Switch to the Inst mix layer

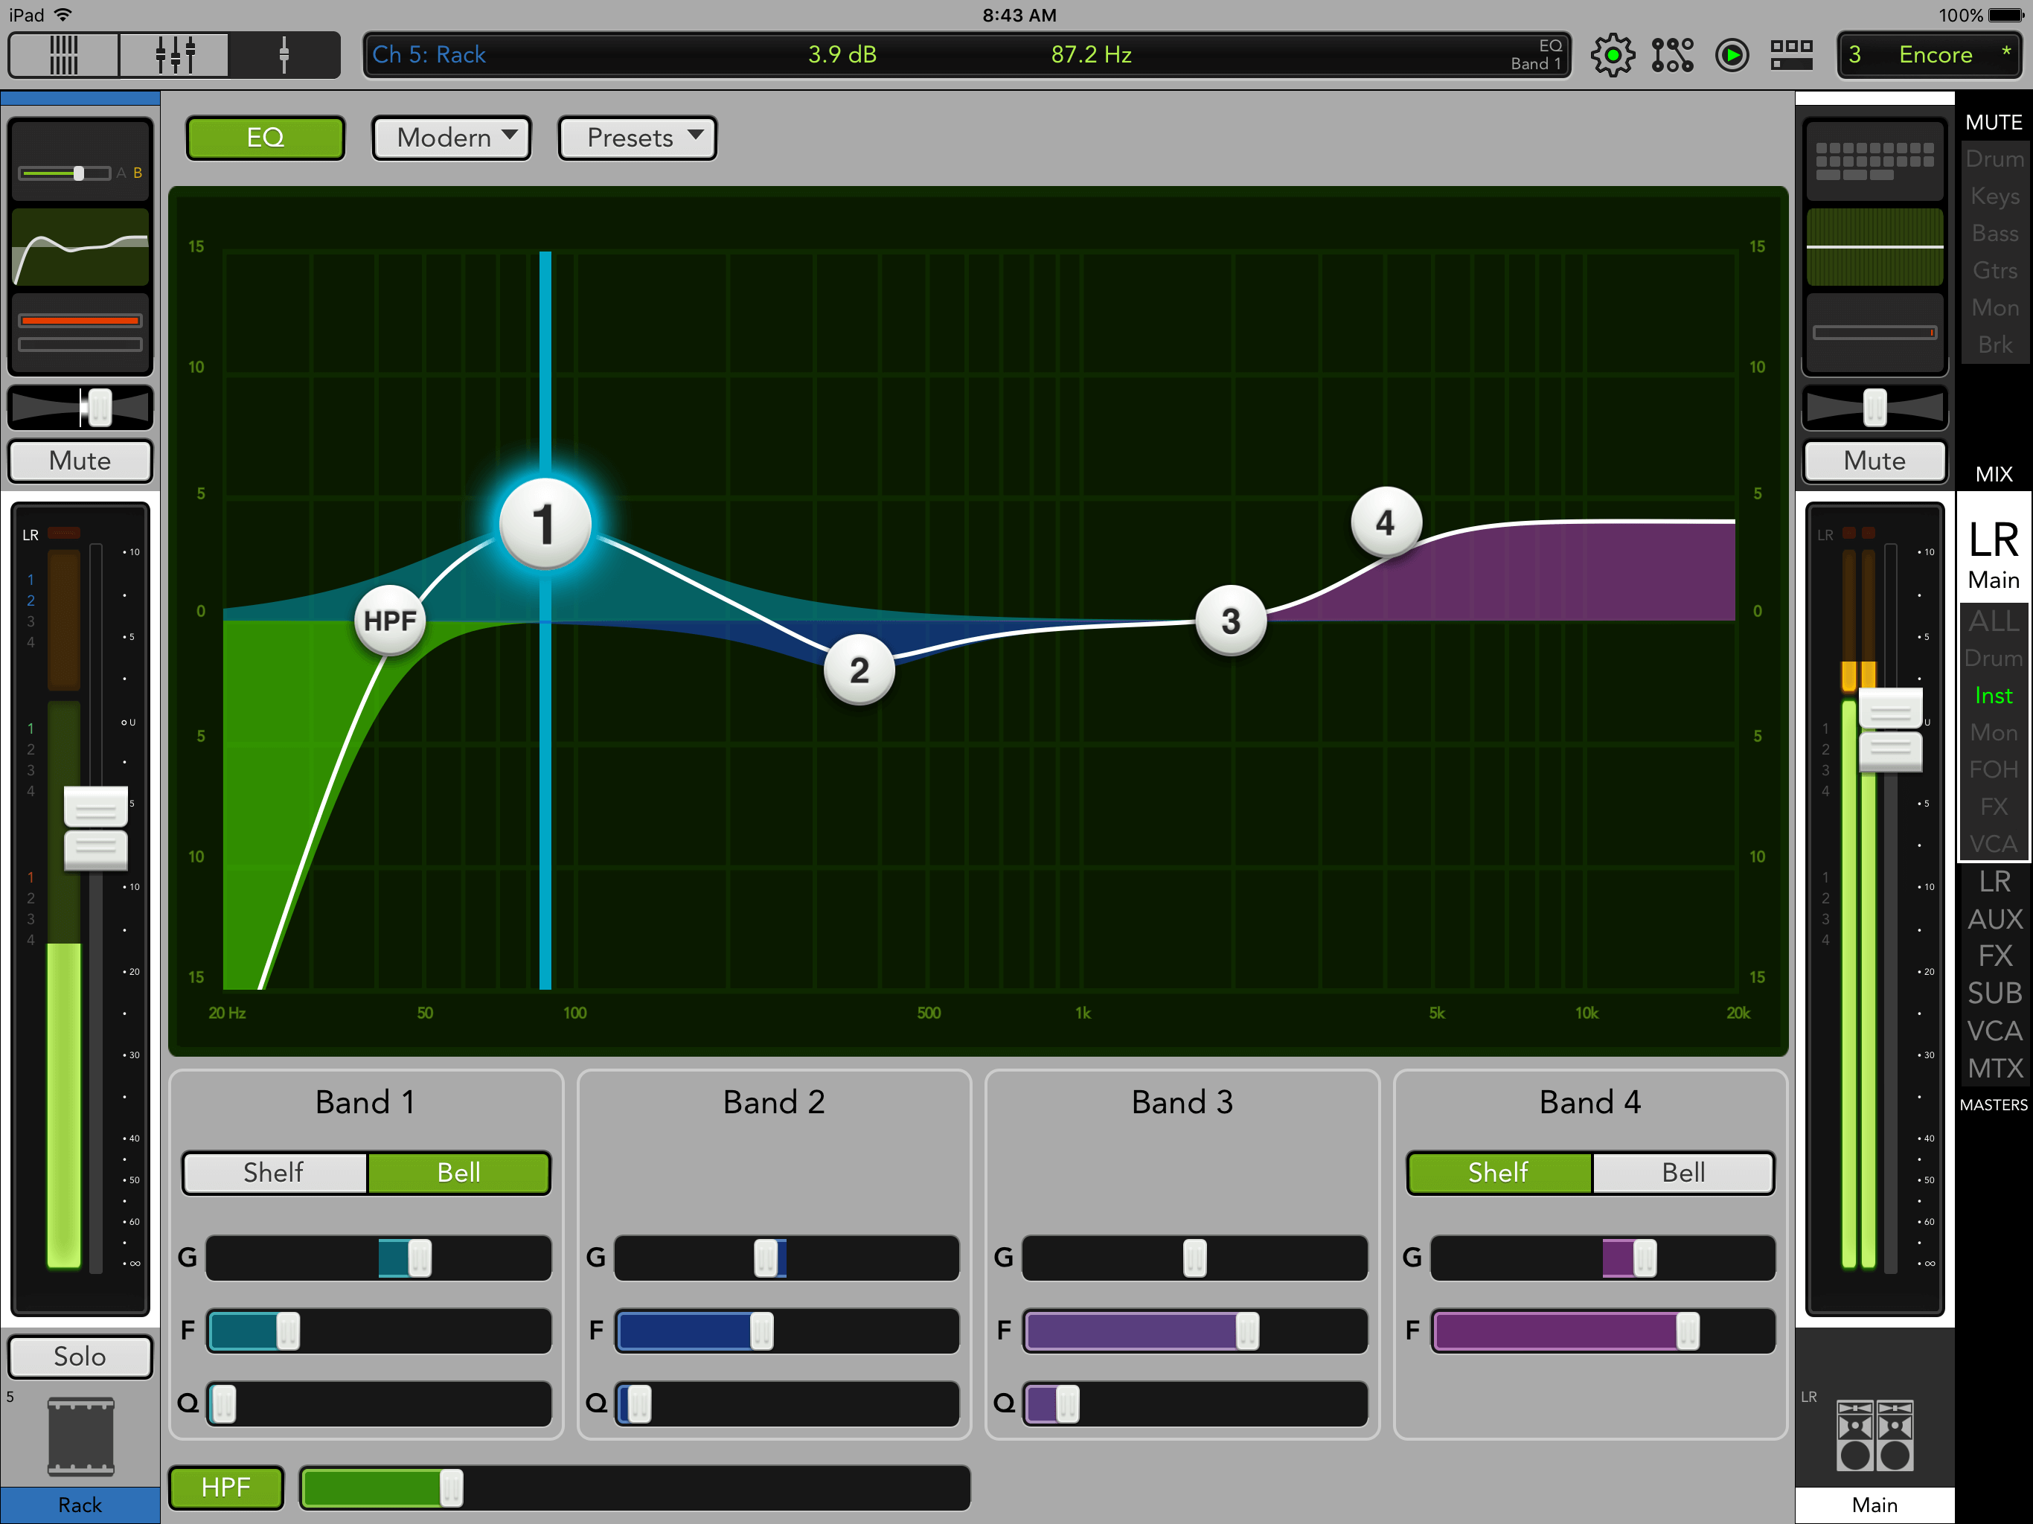[1991, 693]
